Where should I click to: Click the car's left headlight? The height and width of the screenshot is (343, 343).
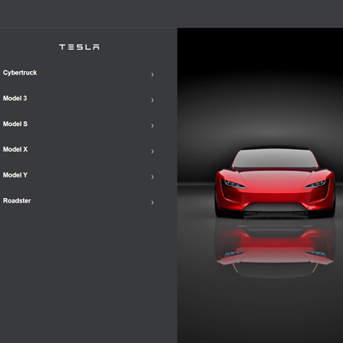point(234,184)
